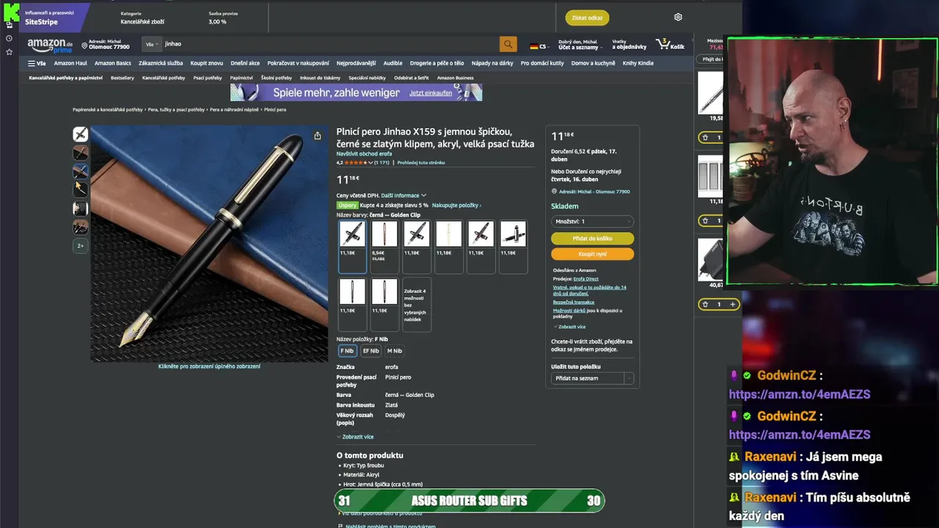Click the star favorites sidebar icon

9,52
